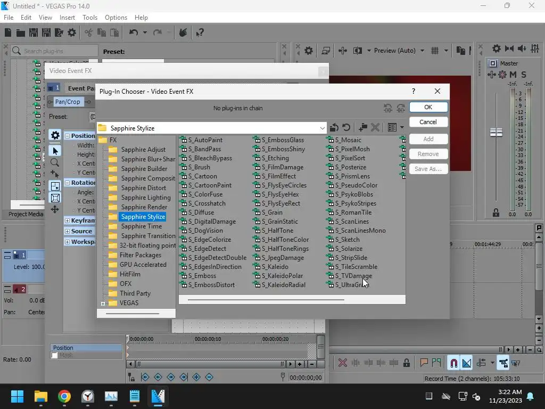The image size is (545, 409).
Task: Toggle the timeline Lock padlock icon
Action: tap(406, 363)
